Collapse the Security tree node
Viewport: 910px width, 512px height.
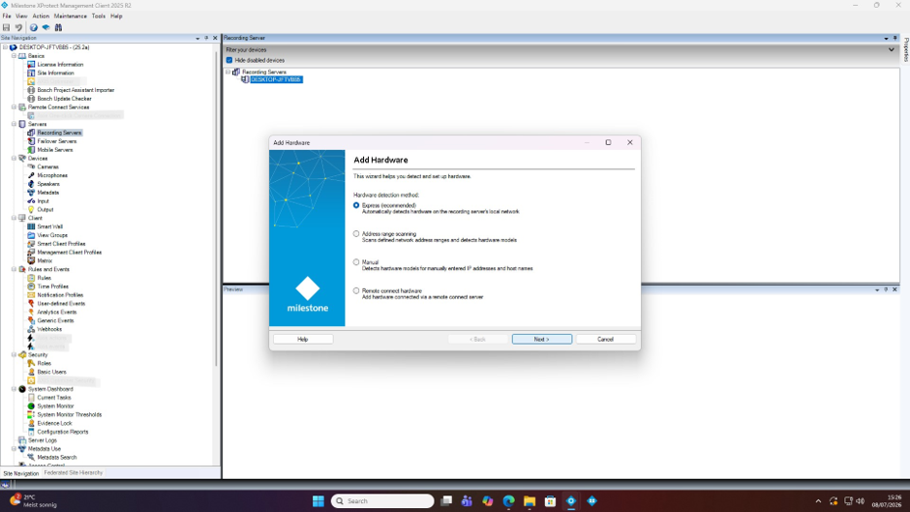[x=14, y=354]
